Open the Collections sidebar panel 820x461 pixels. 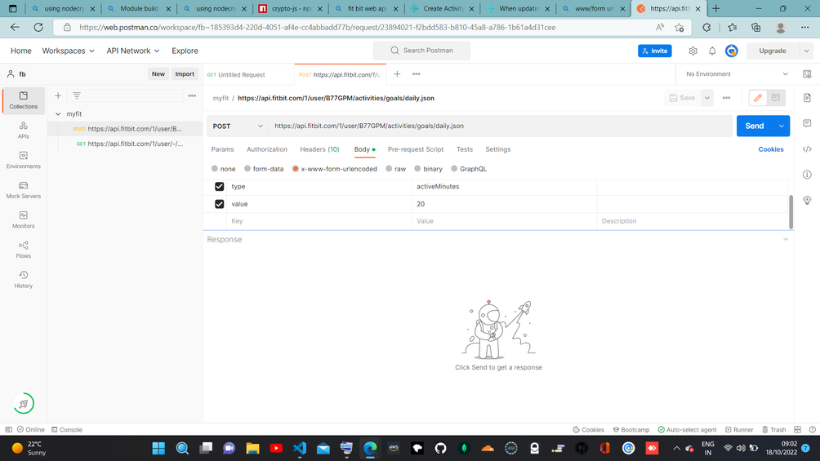23,100
